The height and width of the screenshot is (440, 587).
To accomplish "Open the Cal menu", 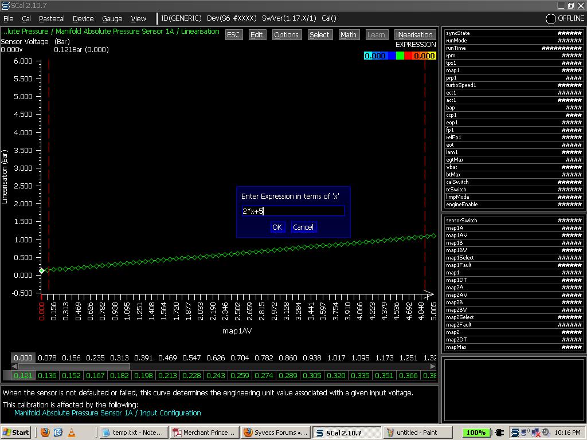I will coord(26,19).
